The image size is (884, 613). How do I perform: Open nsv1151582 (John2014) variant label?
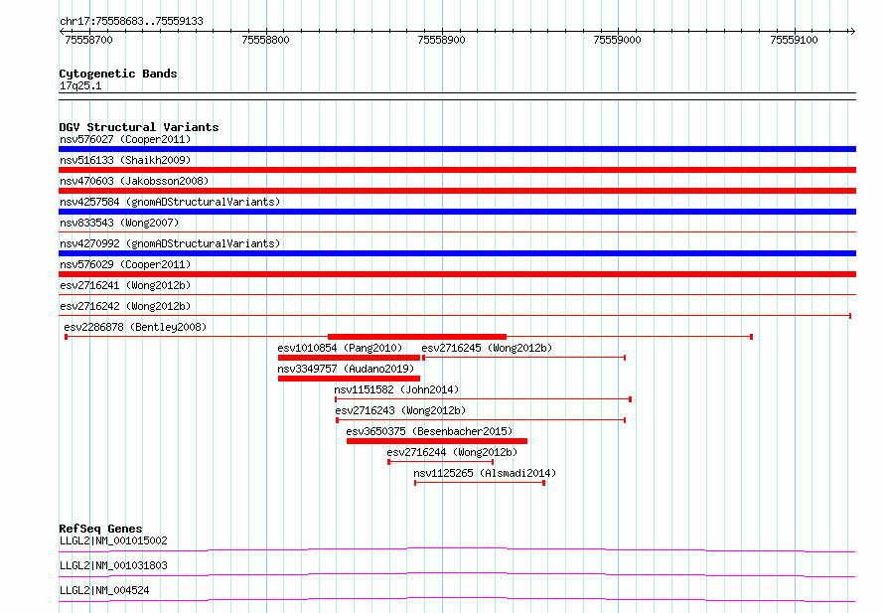pos(396,389)
